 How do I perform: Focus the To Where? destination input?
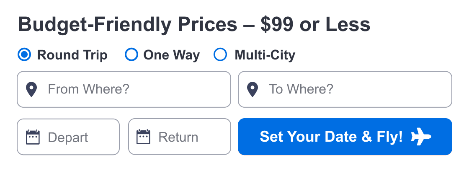point(345,89)
